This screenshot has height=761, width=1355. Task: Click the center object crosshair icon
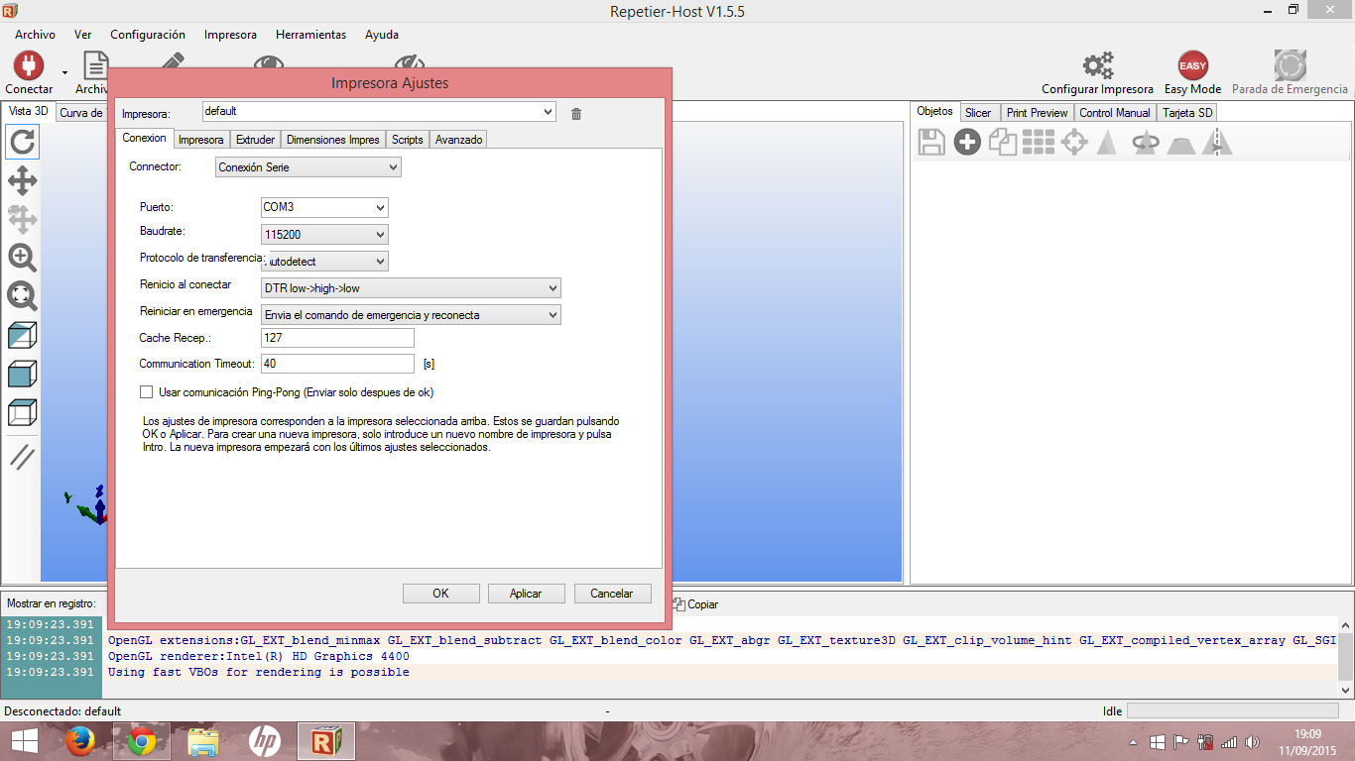click(x=1074, y=143)
